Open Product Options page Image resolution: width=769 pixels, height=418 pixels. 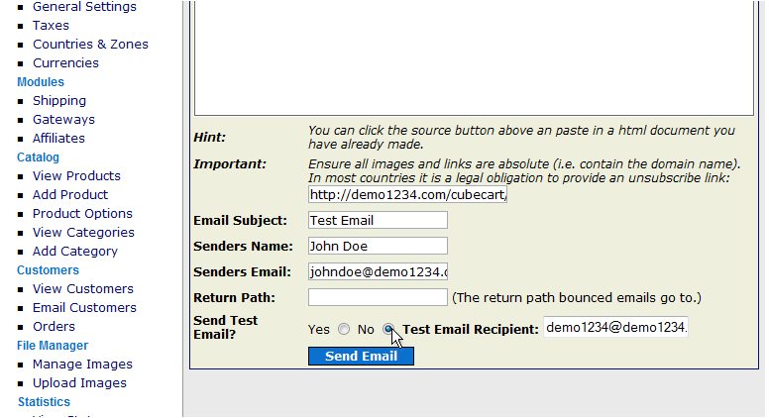[82, 214]
